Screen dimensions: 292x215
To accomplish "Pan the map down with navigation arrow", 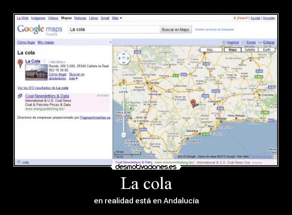I will coord(124,62).
